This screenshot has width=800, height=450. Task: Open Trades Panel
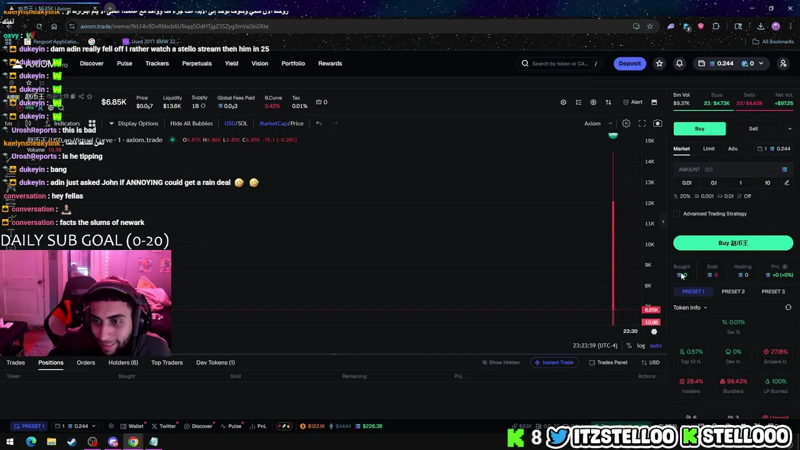coord(608,362)
